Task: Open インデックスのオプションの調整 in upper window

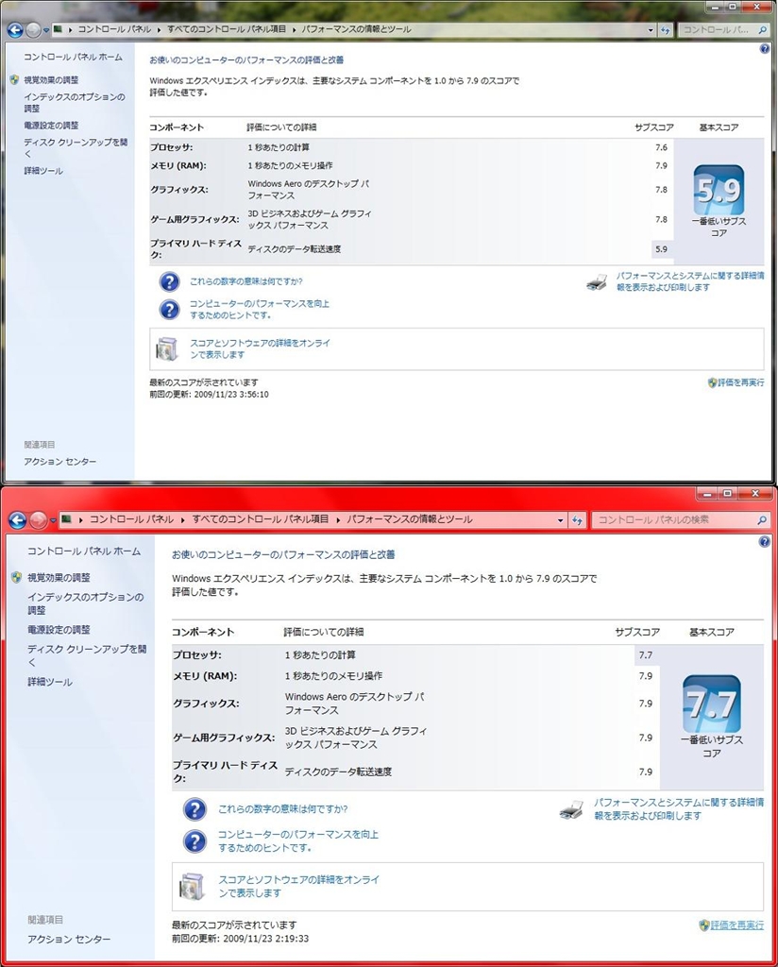Action: (74, 102)
